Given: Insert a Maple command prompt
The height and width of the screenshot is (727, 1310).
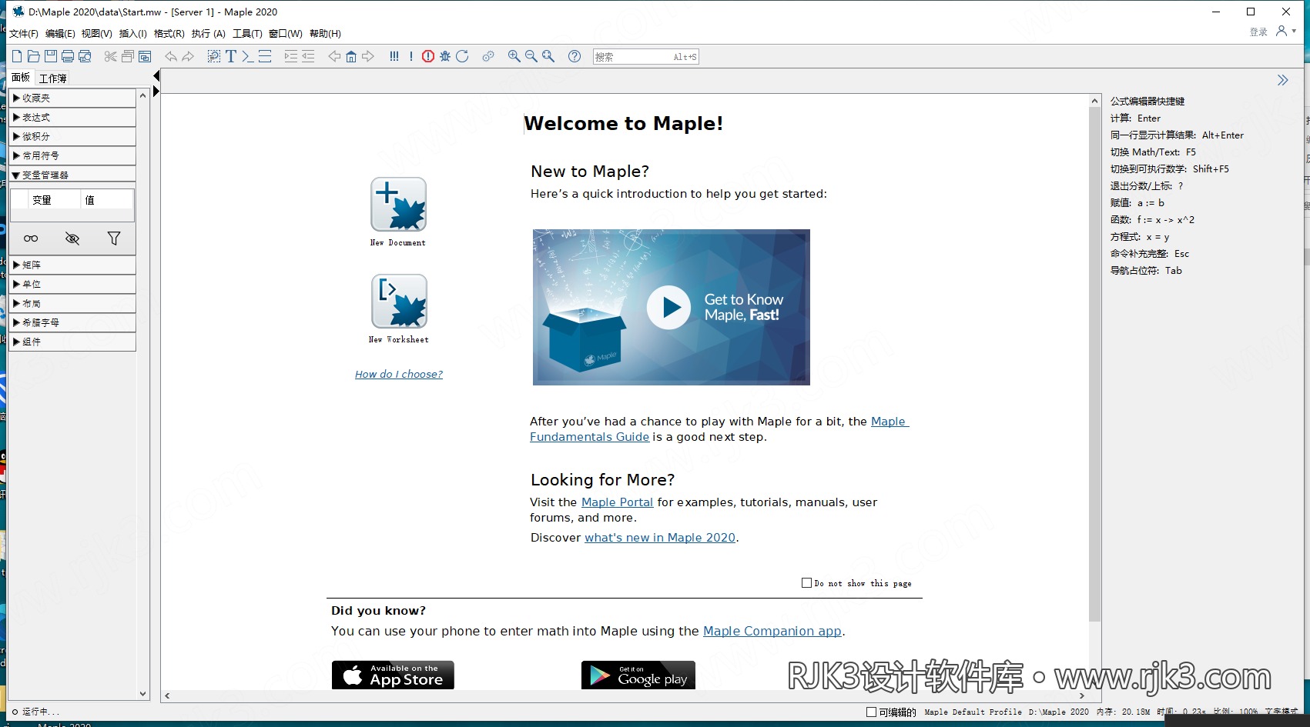Looking at the screenshot, I should pyautogui.click(x=247, y=56).
